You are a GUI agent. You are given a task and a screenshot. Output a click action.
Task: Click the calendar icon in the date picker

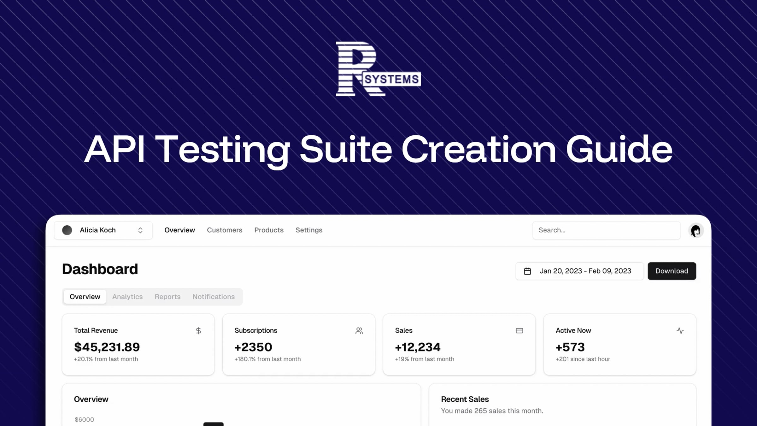tap(527, 271)
